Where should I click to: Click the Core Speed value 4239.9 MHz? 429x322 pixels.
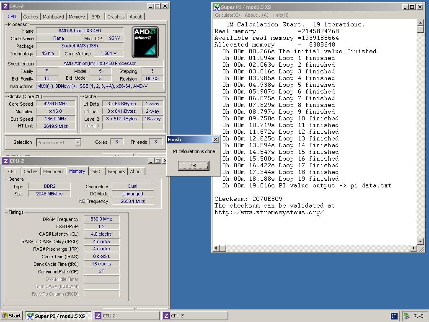tap(56, 104)
